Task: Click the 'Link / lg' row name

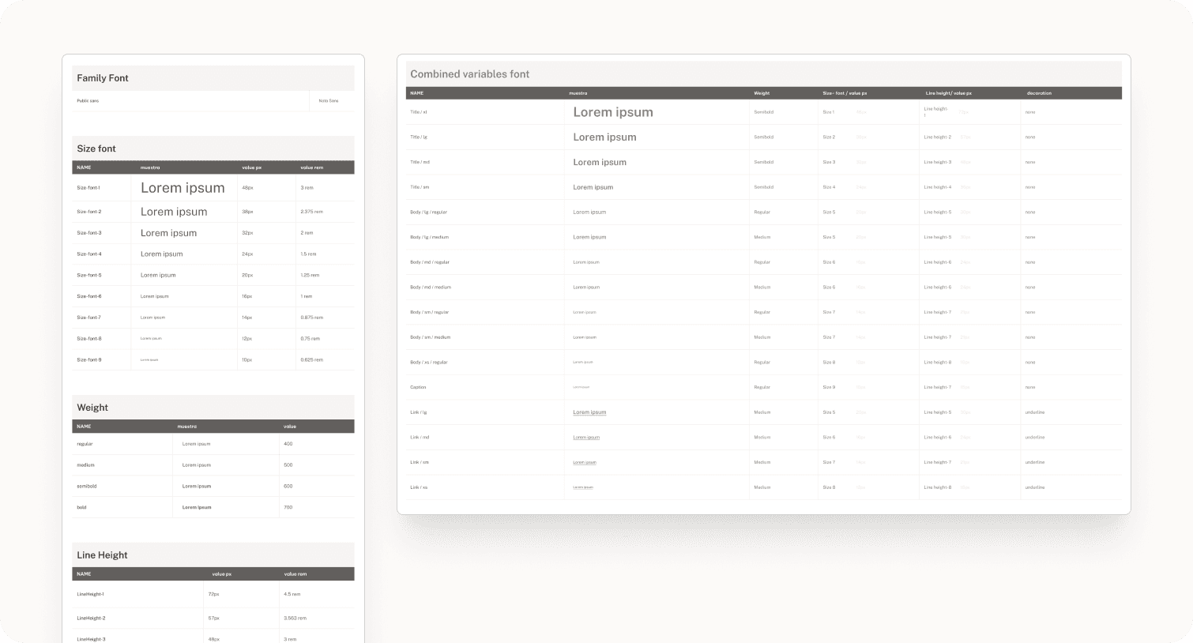Action: (x=418, y=412)
